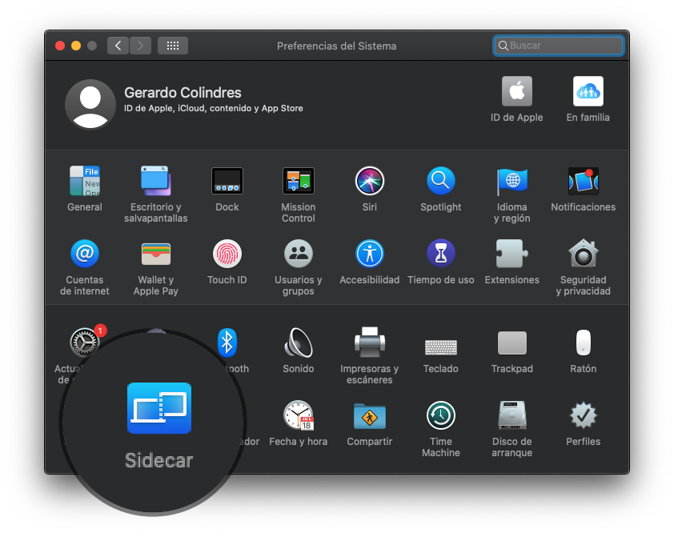Open Disco de arranque preferences
The height and width of the screenshot is (533, 674).
(x=512, y=415)
